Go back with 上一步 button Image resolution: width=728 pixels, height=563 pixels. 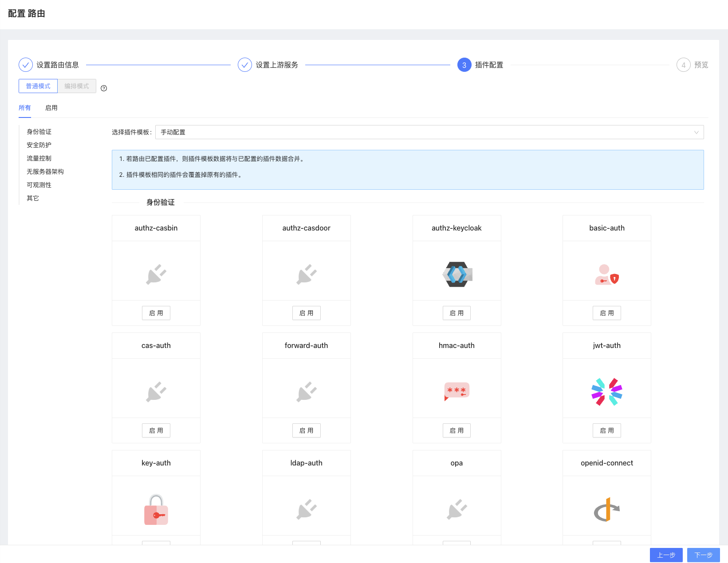[666, 555]
